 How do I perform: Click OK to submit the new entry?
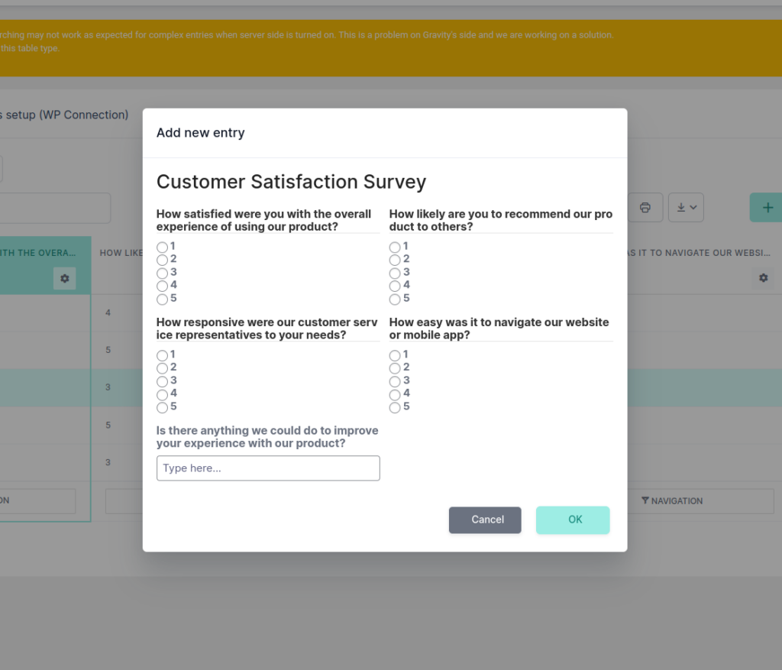pyautogui.click(x=573, y=519)
